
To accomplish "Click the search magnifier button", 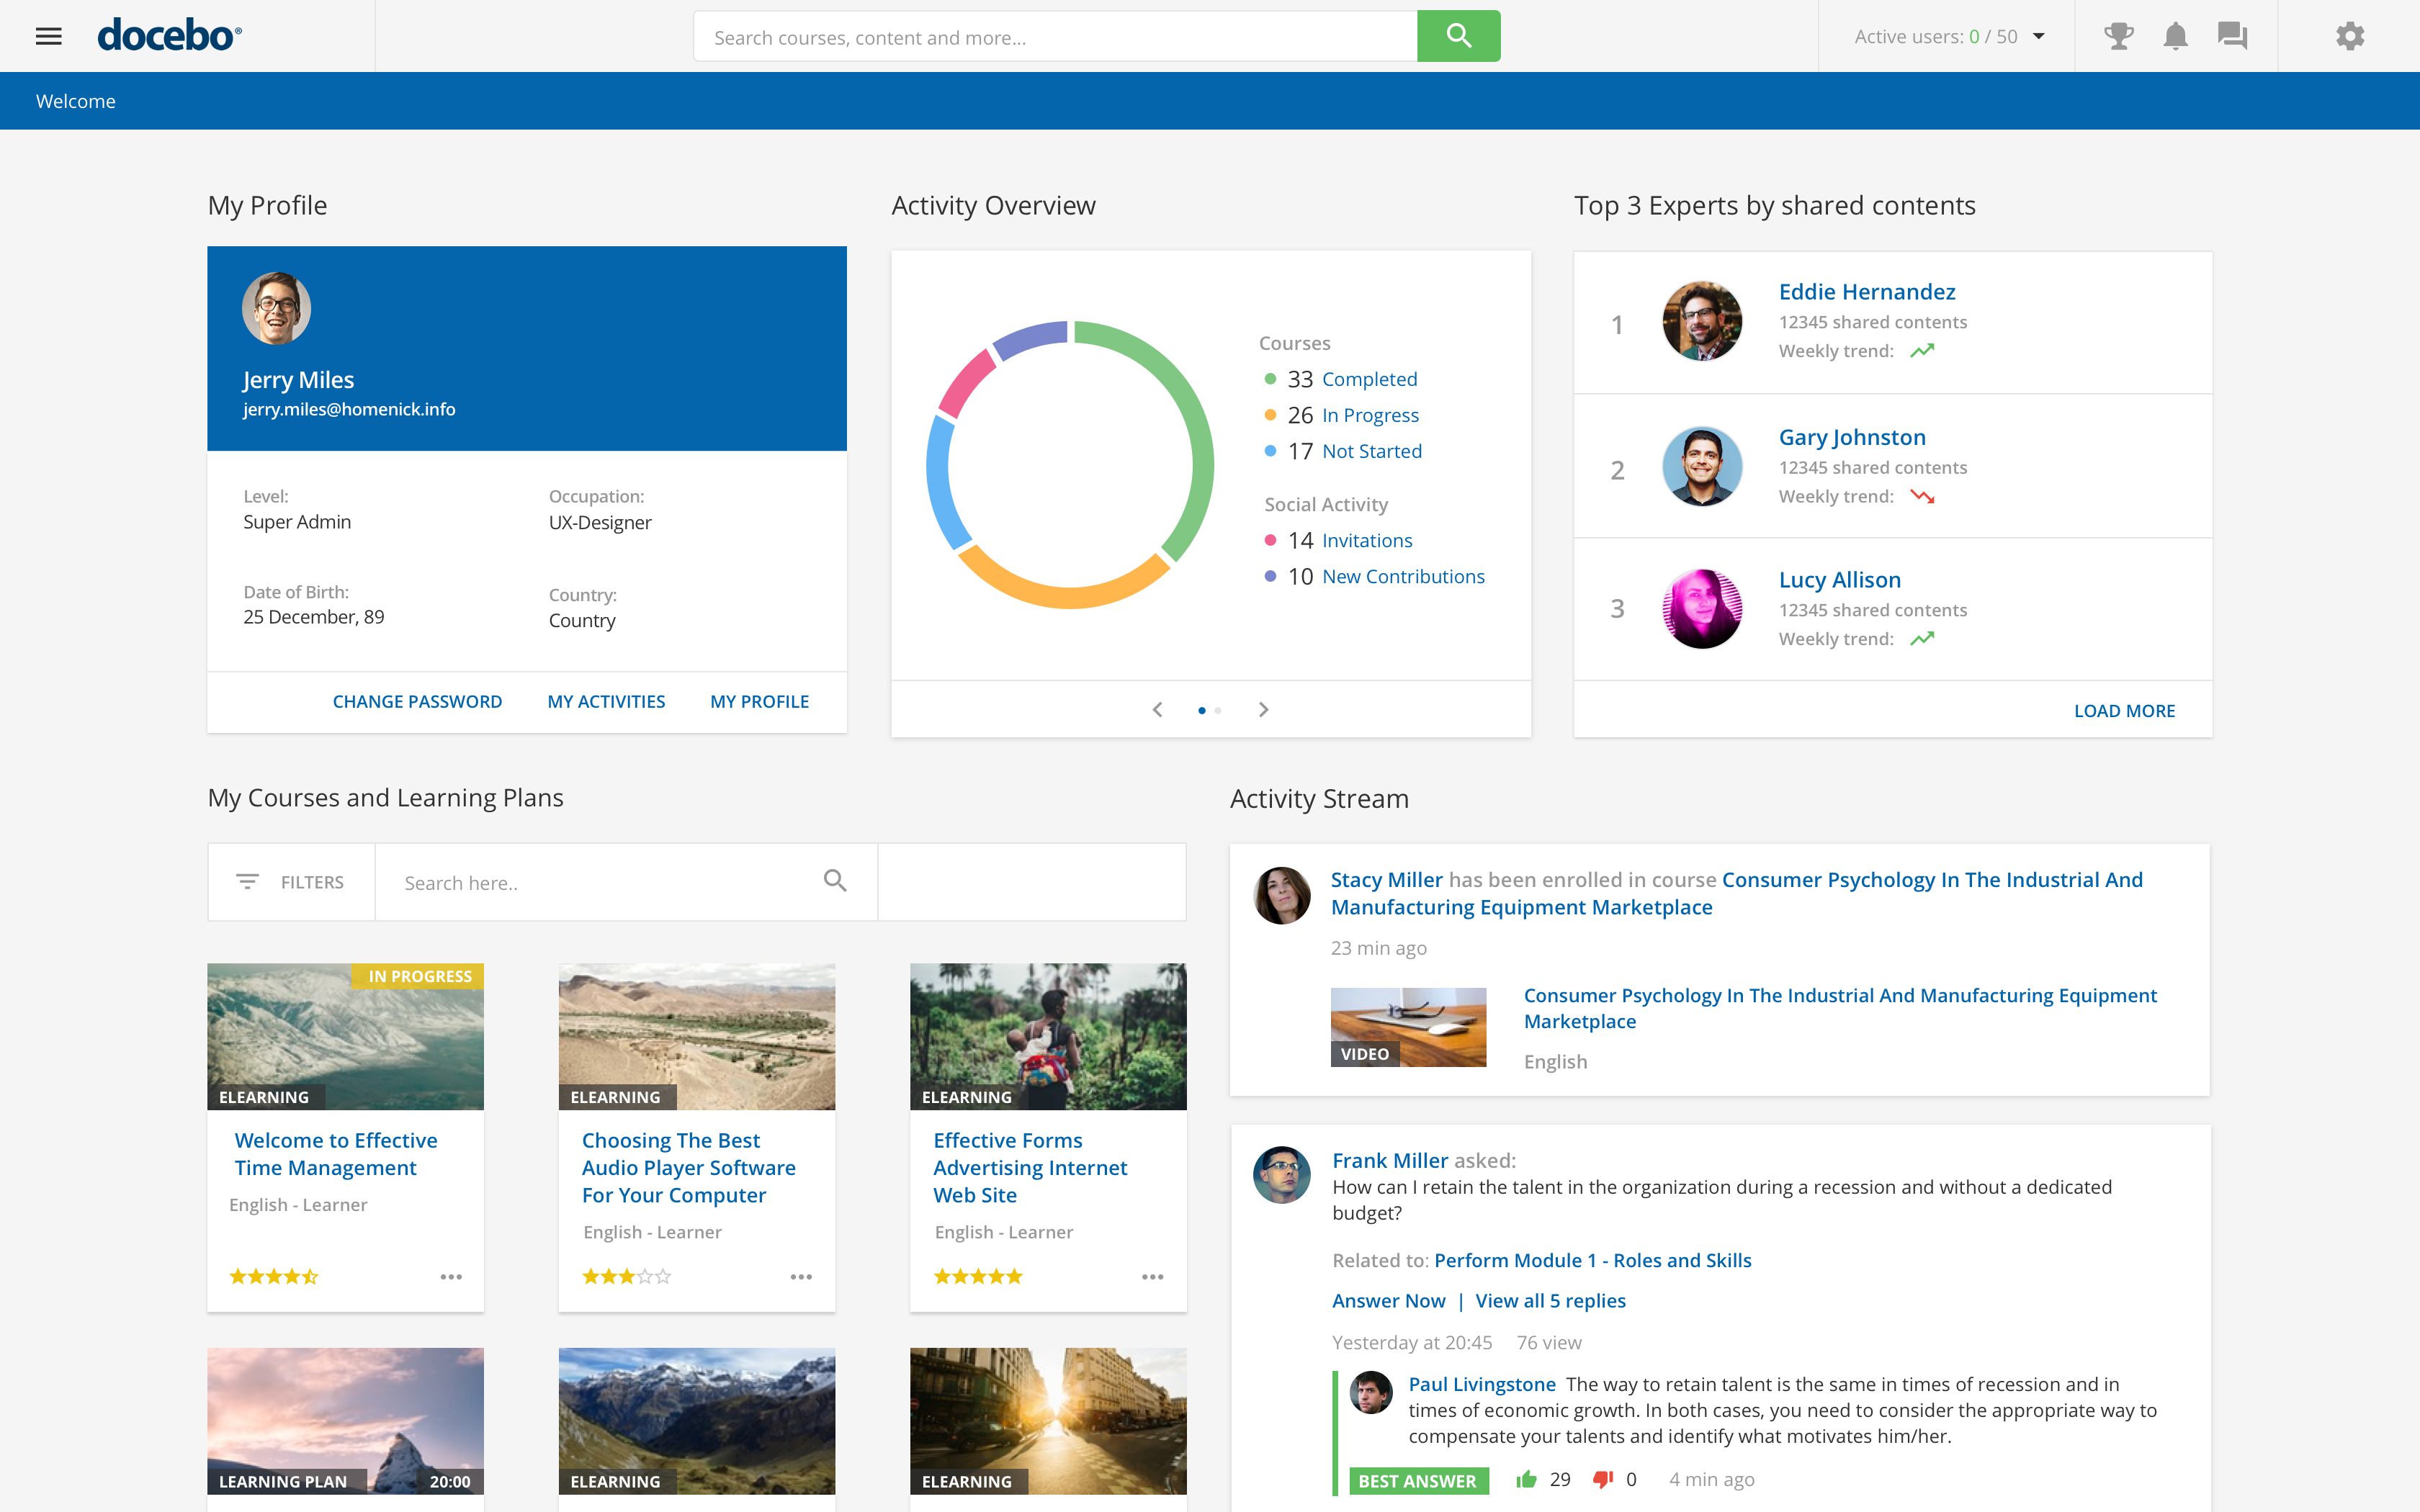I will (1458, 36).
